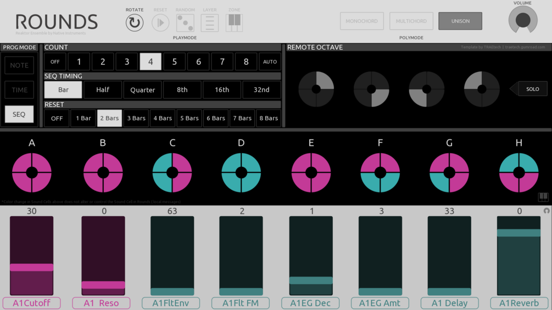The height and width of the screenshot is (310, 552).
Task: Set Count to 6
Action: [x=198, y=61]
